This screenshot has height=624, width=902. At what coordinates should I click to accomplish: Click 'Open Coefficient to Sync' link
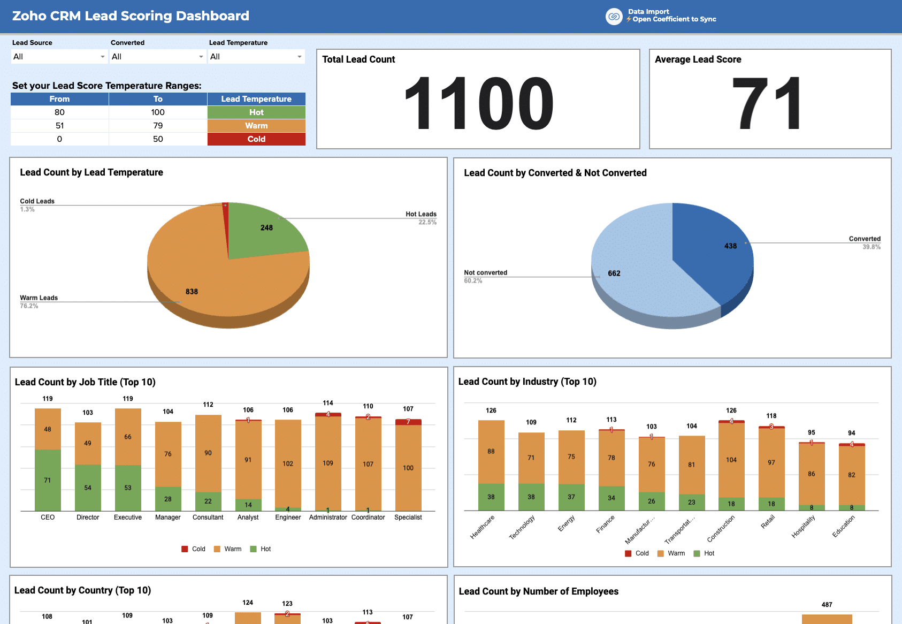point(674,19)
